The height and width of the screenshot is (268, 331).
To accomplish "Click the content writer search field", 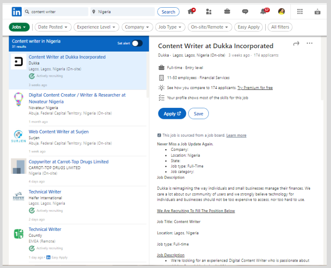I will [56, 12].
